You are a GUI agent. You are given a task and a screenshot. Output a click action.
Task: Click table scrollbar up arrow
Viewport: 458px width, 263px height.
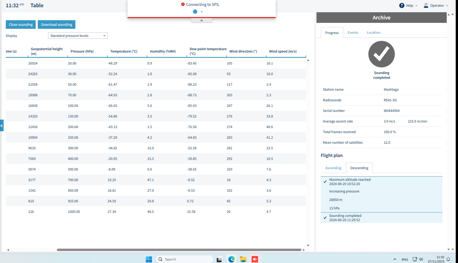coord(308,60)
